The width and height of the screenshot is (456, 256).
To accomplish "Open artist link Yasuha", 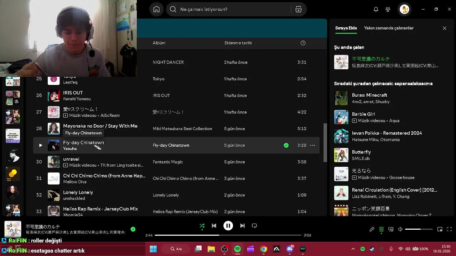I will point(70,149).
